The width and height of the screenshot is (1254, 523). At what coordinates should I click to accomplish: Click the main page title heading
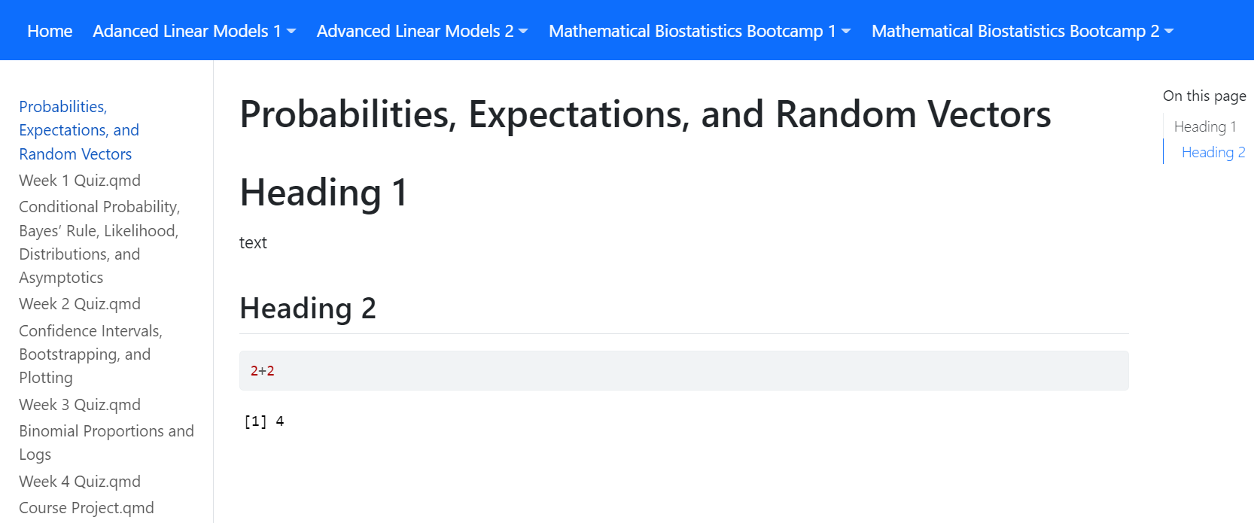[x=645, y=114]
